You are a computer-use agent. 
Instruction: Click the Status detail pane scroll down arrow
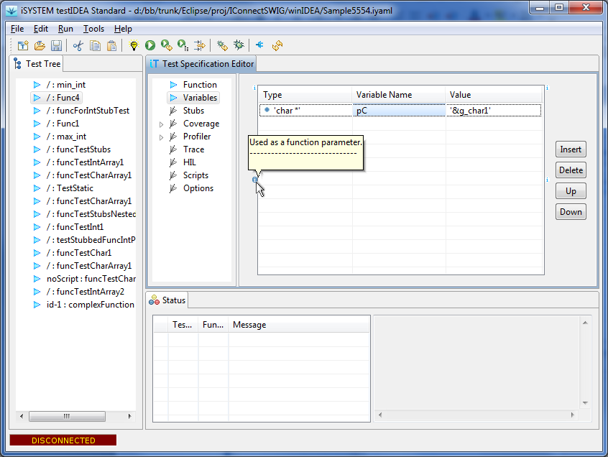585,403
